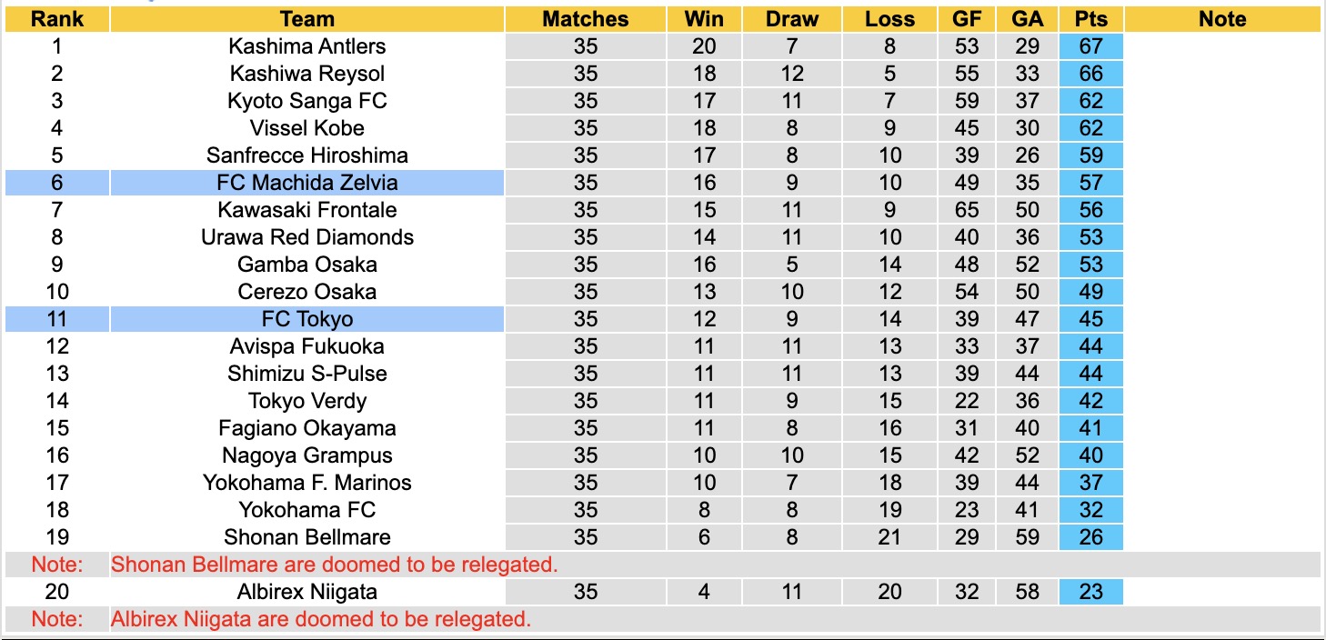Click the Note column header
The image size is (1326, 640).
point(1222,19)
